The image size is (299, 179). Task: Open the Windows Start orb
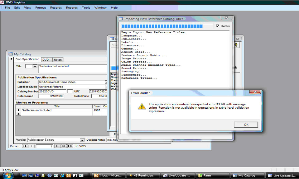8,175
